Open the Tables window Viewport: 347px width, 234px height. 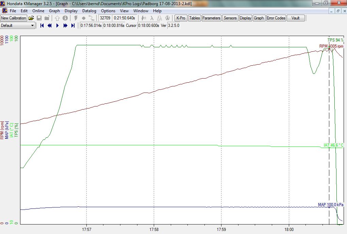194,18
